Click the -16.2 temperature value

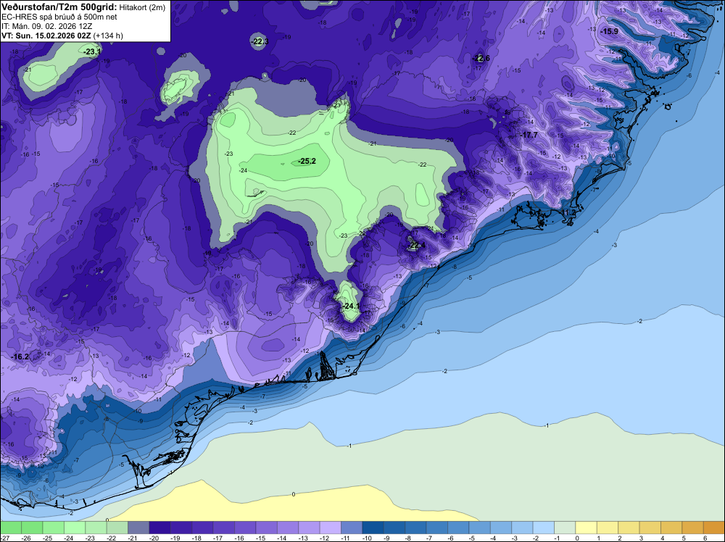pos(20,357)
